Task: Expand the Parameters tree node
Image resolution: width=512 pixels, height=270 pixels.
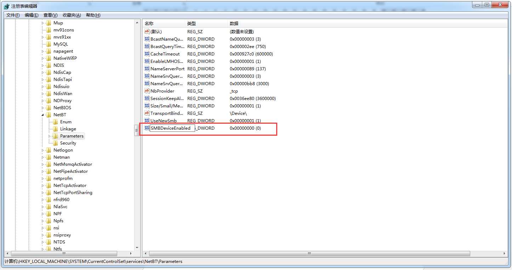Action: pos(50,136)
